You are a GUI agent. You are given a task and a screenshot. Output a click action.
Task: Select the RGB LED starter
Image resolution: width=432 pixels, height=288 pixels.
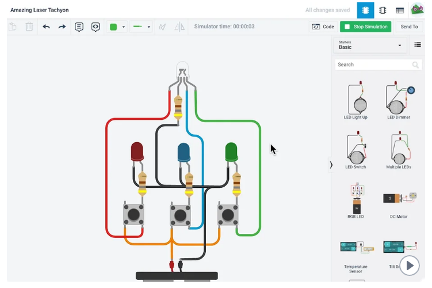click(x=355, y=200)
